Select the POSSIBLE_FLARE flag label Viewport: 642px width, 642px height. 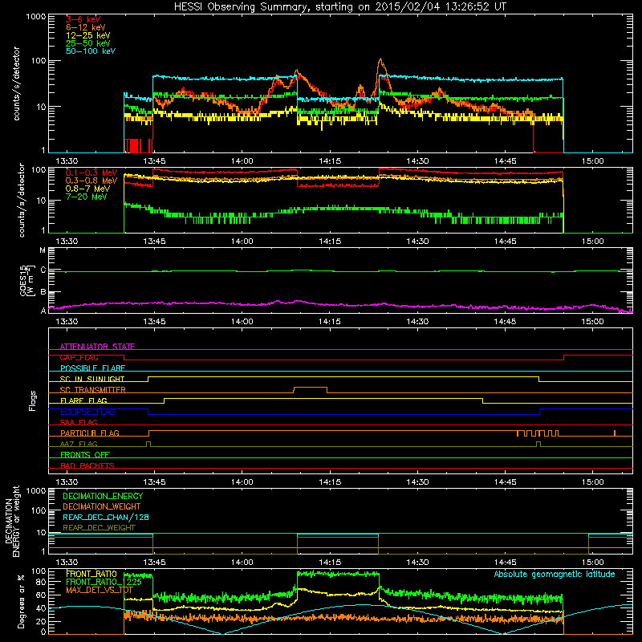[x=92, y=368]
